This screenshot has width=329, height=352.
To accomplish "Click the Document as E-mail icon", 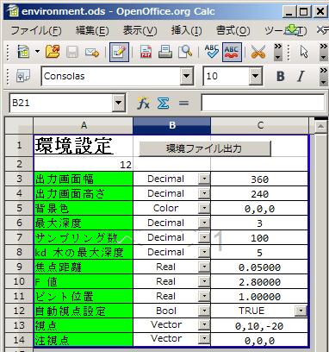I will pos(92,53).
